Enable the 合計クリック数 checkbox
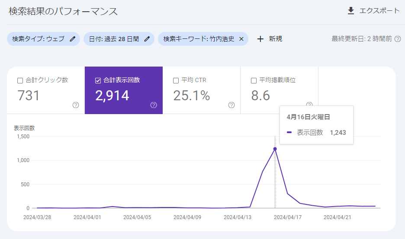This screenshot has height=239, width=405. pyautogui.click(x=20, y=80)
